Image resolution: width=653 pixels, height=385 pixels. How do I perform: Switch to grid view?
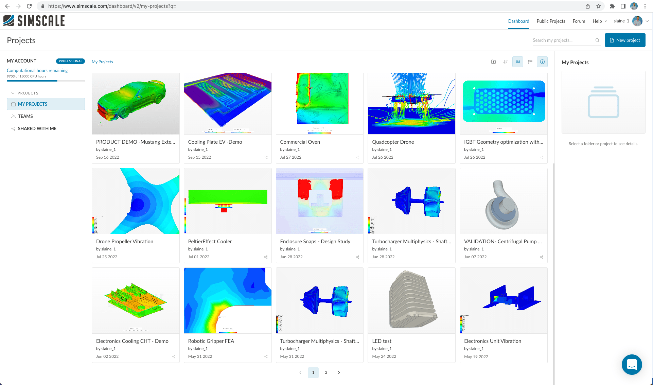click(x=518, y=62)
